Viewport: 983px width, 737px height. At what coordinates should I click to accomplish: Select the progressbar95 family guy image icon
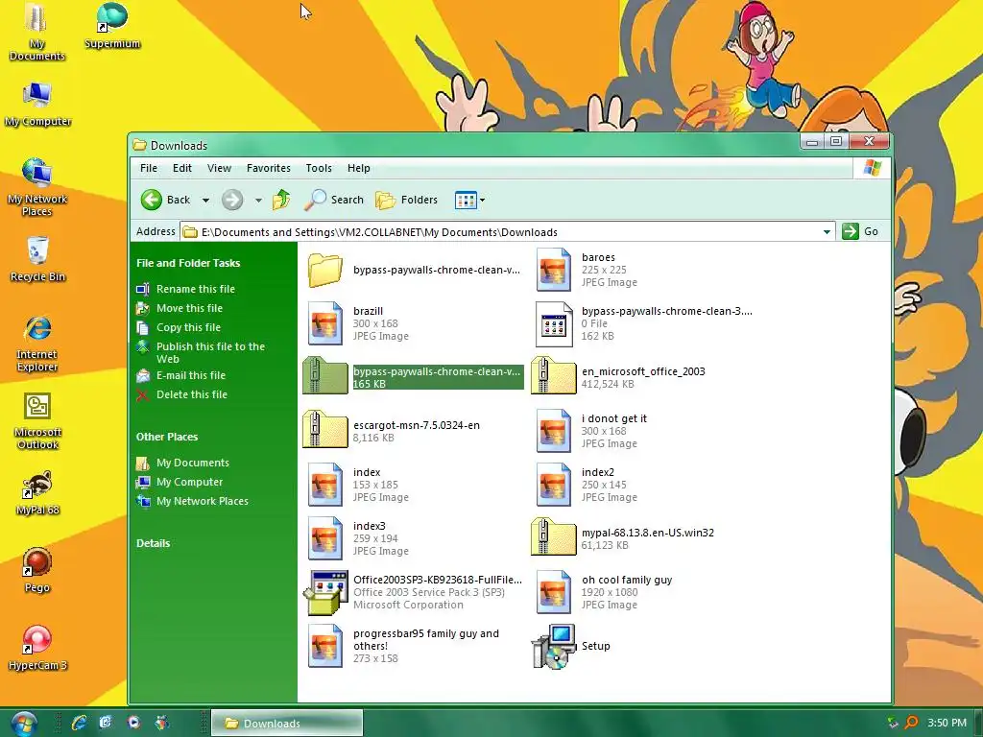(324, 646)
